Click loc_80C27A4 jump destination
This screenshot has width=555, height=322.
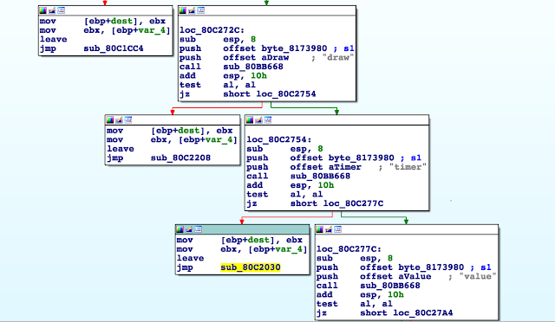pyautogui.click(x=423, y=312)
